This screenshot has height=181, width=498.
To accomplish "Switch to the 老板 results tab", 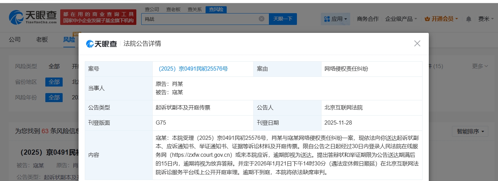I will (42, 39).
